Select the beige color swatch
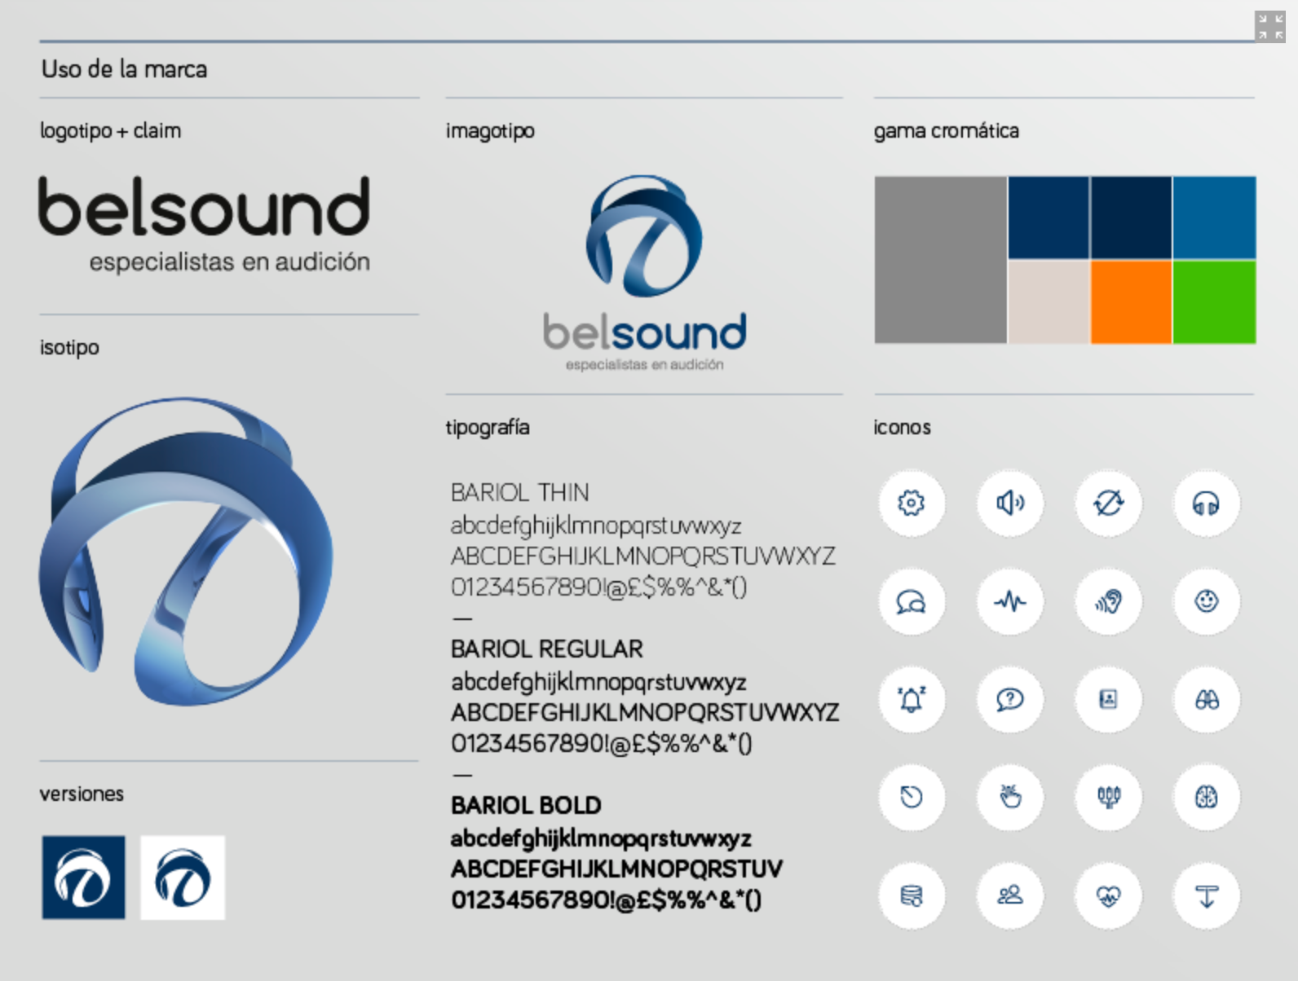Viewport: 1298px width, 981px height. [x=1049, y=302]
